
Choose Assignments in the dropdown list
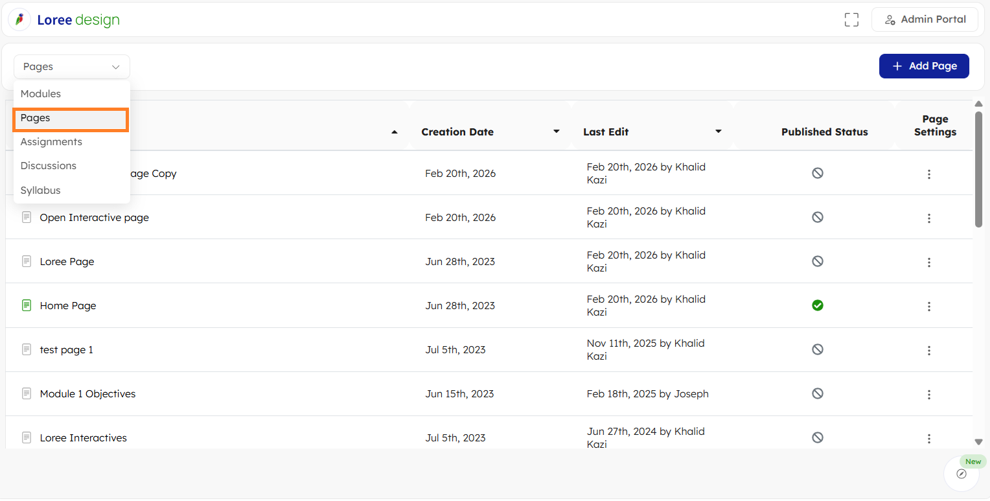click(x=51, y=142)
